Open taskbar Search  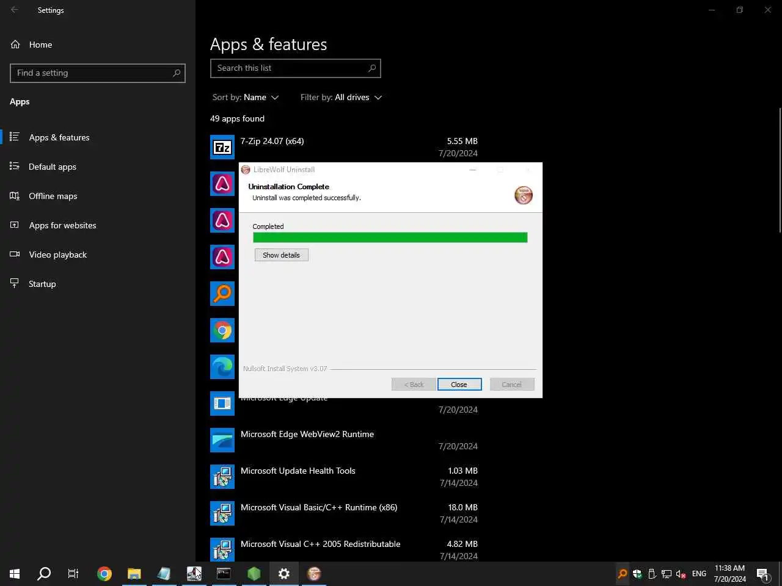(44, 574)
